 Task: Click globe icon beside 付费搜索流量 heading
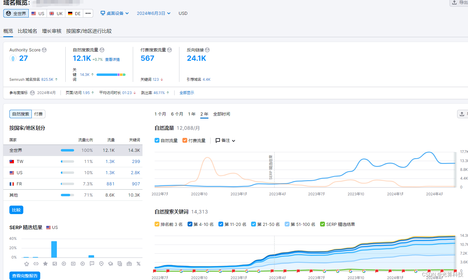169,50
